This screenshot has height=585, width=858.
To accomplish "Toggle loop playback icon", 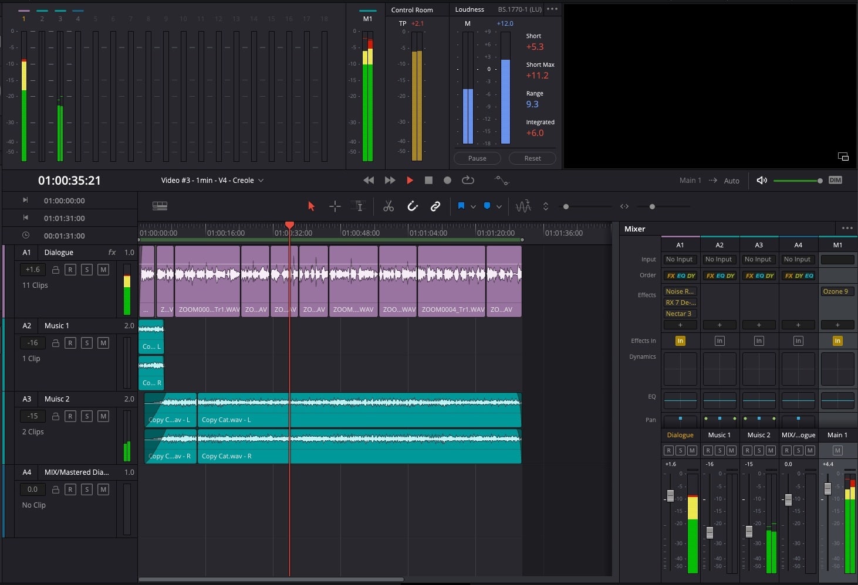I will click(468, 181).
